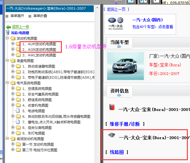190x163 pixels.
Task: Expand 自动防眩目车内后视镜 node
Action: tap(13, 116)
